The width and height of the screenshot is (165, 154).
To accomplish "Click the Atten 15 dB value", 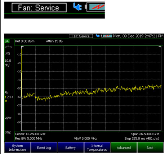I will (54, 41).
